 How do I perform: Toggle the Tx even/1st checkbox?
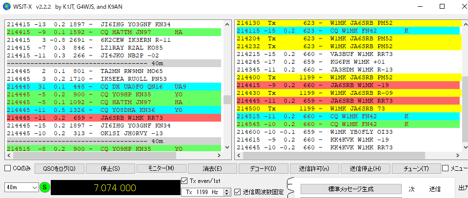pos(185,181)
